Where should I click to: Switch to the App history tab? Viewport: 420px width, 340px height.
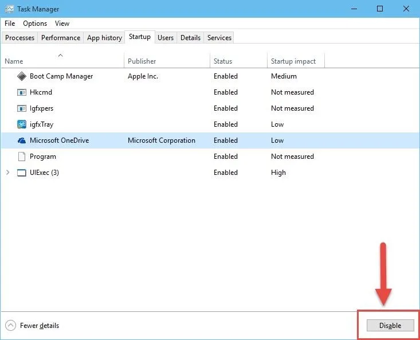[104, 38]
